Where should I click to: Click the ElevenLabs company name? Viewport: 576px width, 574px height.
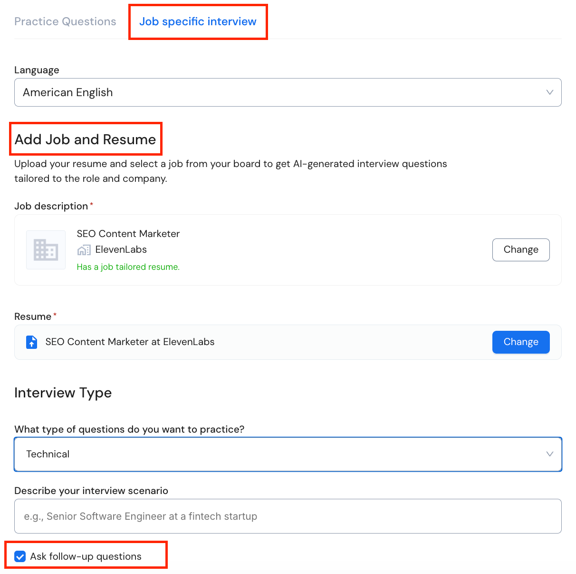122,249
